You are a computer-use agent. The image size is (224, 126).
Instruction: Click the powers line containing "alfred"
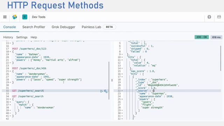click(x=48, y=60)
